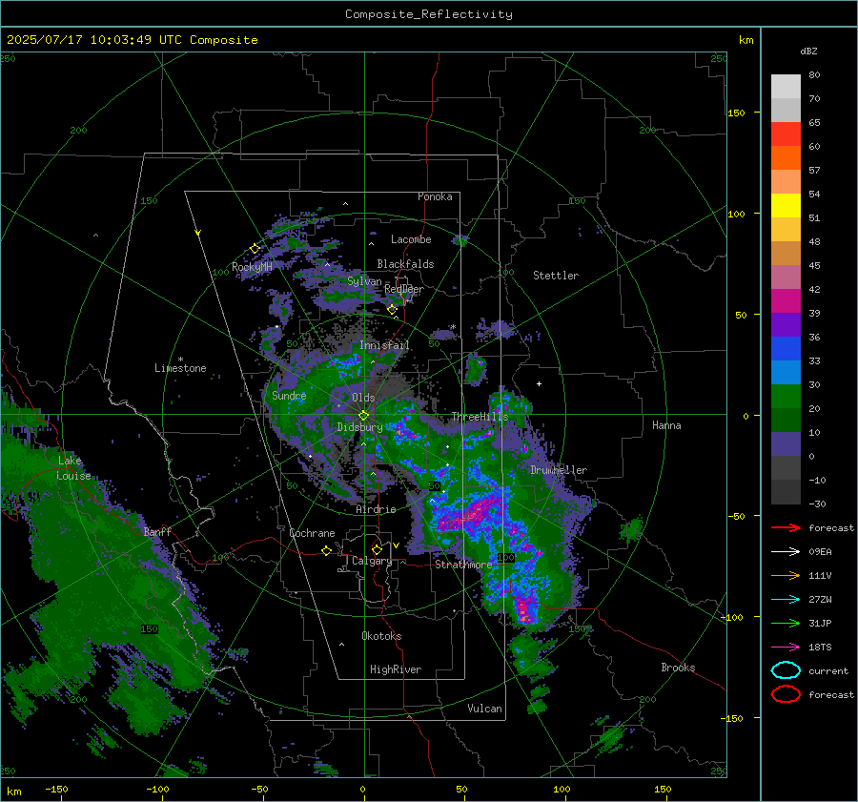
Task: Click the -50 tick on right axis
Action: 735,516
